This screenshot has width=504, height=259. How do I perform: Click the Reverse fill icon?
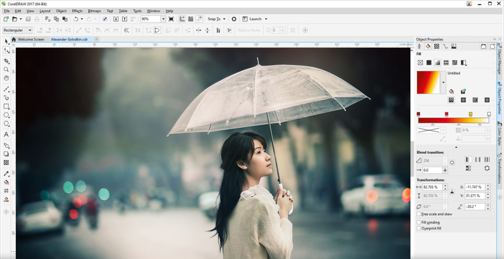point(487,168)
